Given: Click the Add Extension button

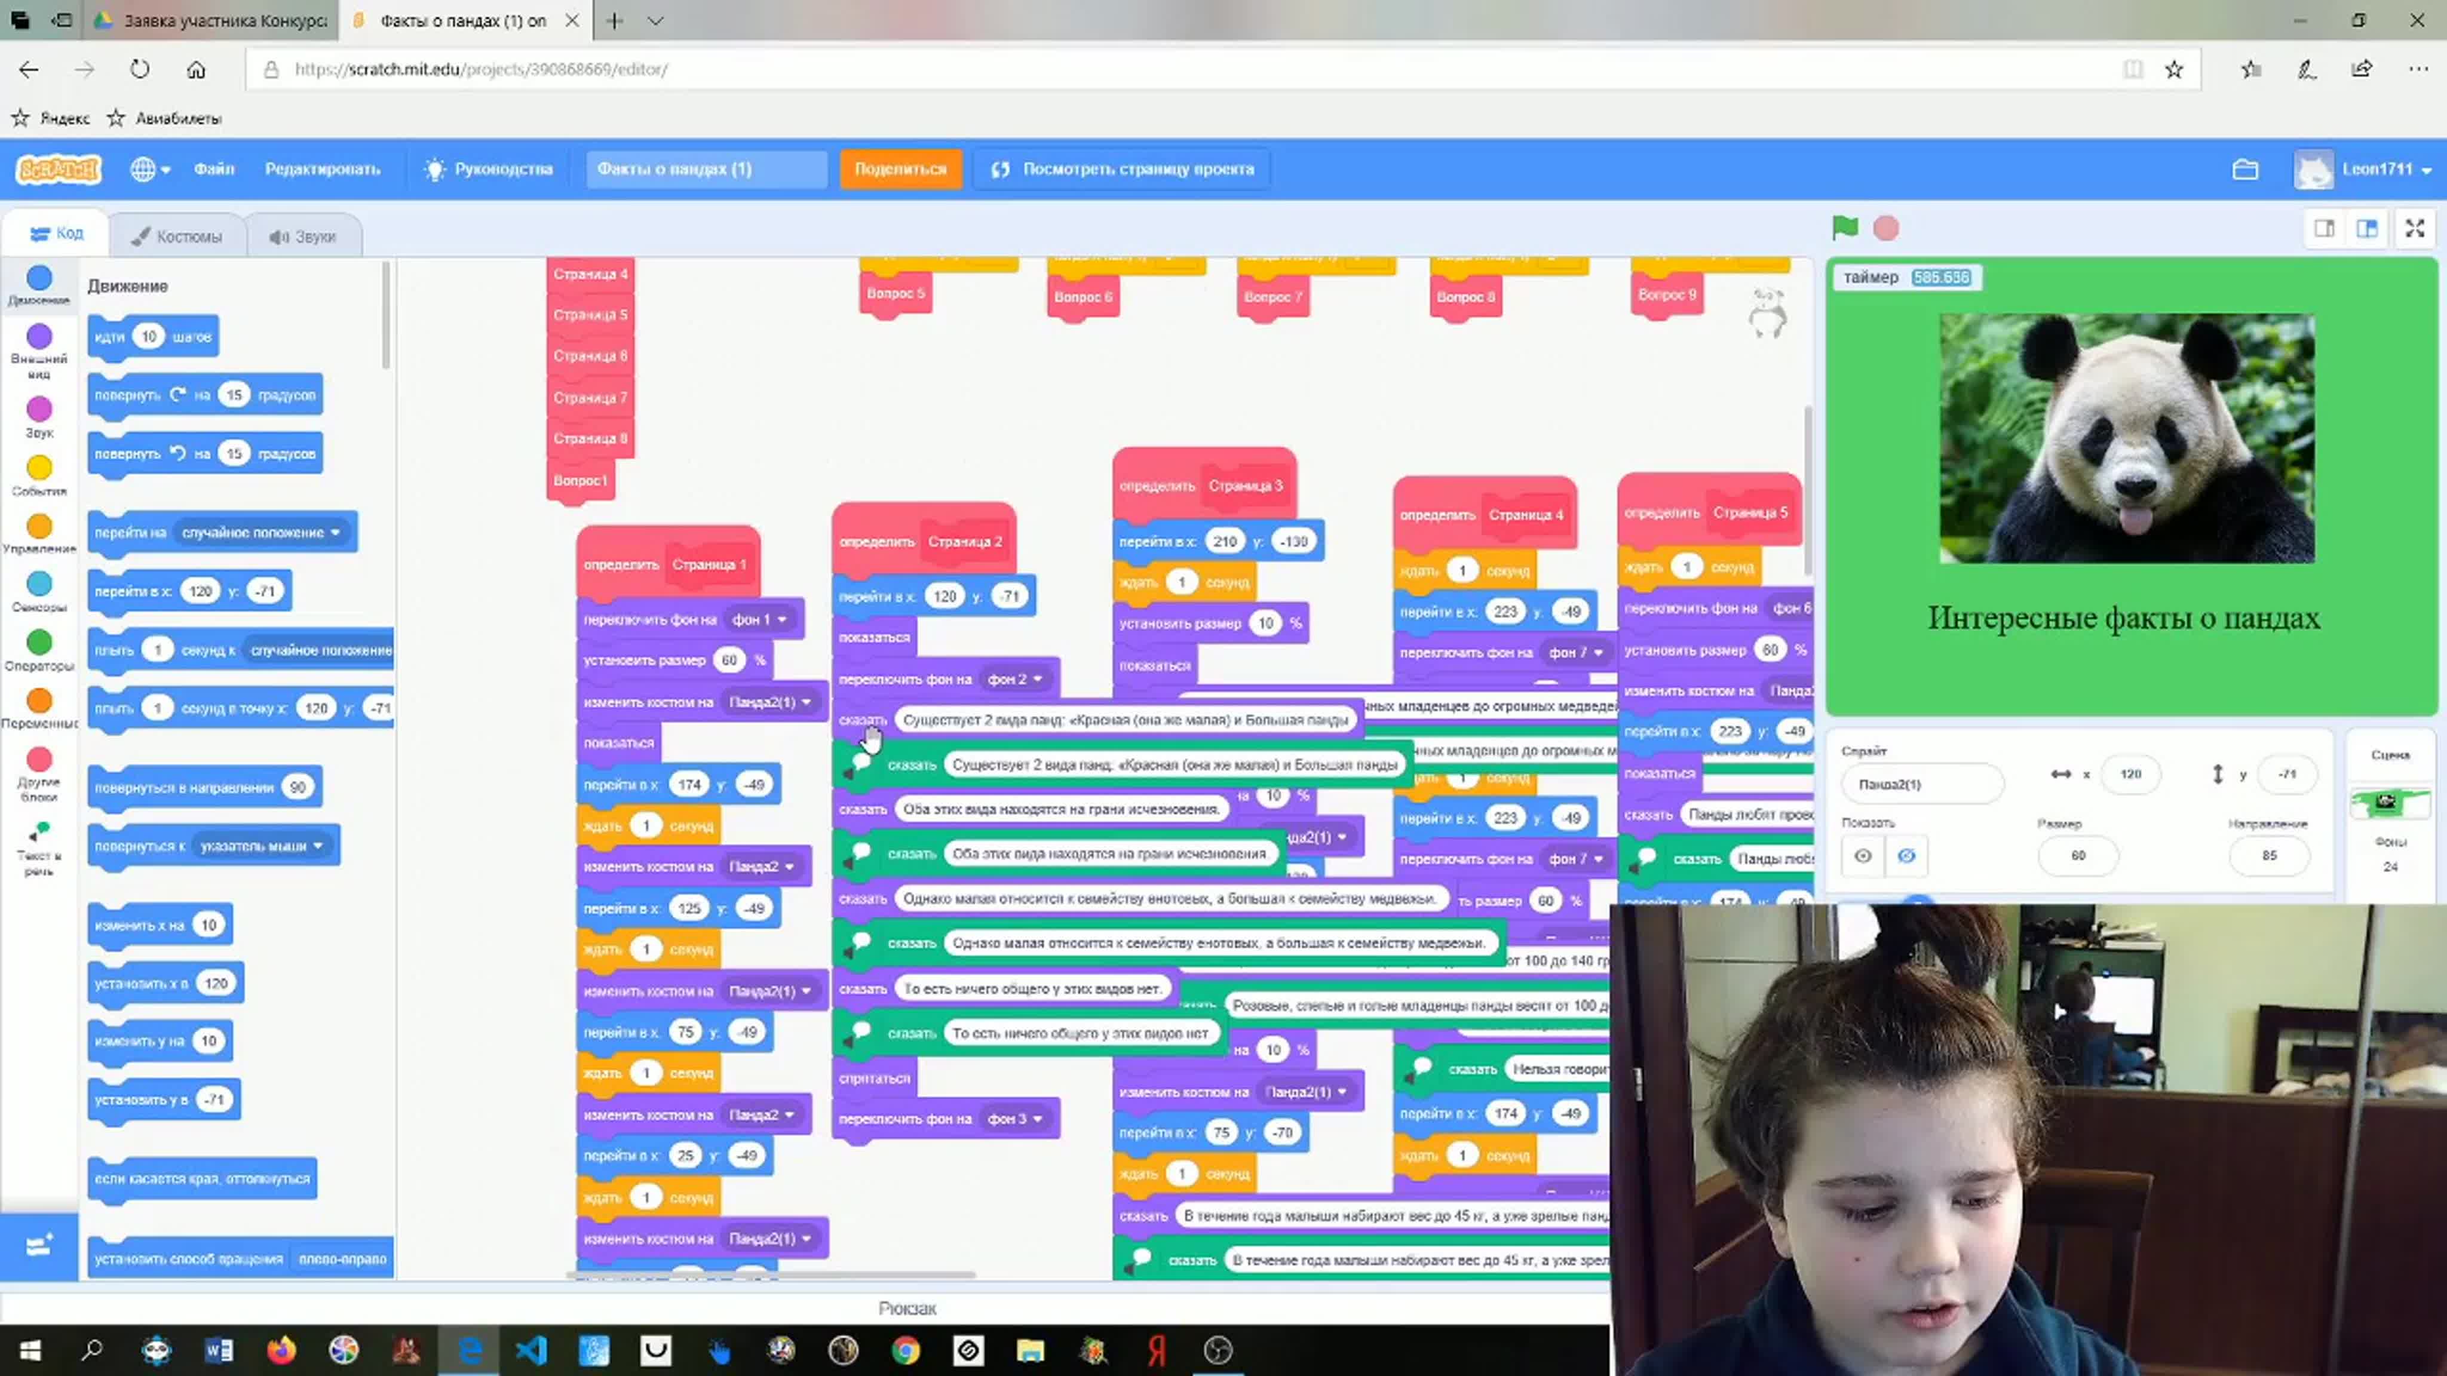Looking at the screenshot, I should tap(38, 1245).
